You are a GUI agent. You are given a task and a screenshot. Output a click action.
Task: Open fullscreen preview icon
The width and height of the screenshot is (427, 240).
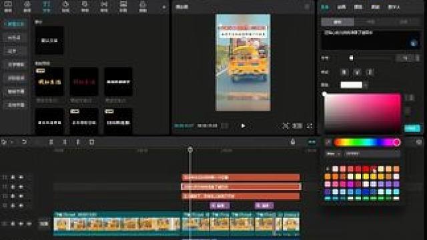(x=310, y=126)
